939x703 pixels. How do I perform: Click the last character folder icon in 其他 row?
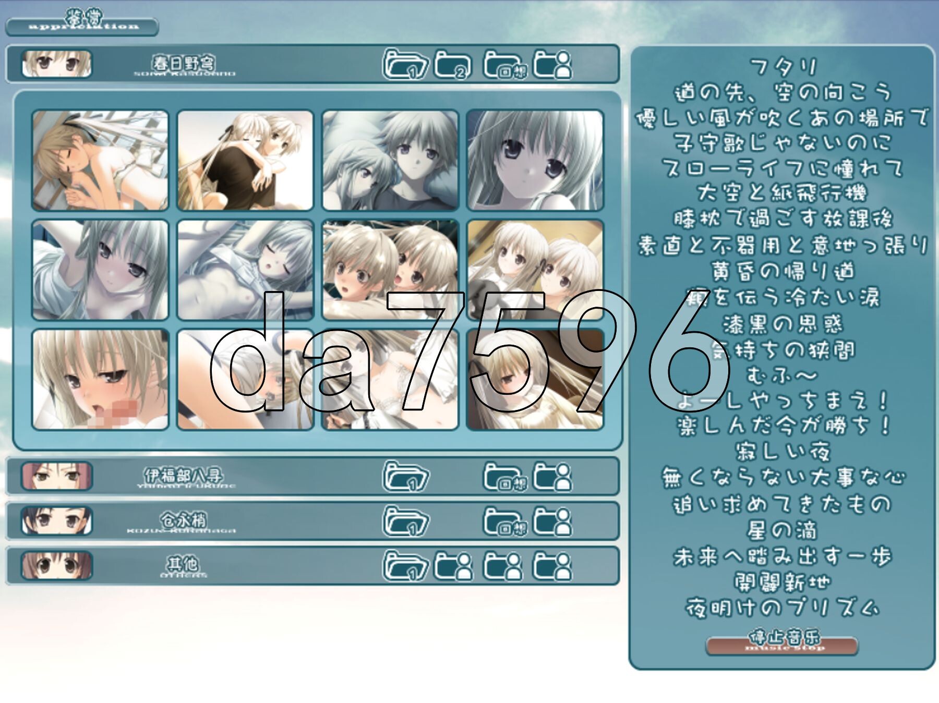(x=552, y=566)
